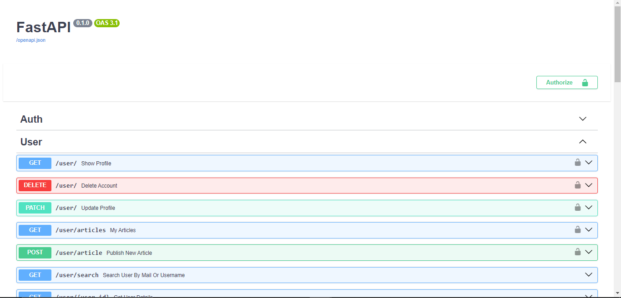Click the 'Delete Account' description text
Image resolution: width=621 pixels, height=298 pixels.
99,186
